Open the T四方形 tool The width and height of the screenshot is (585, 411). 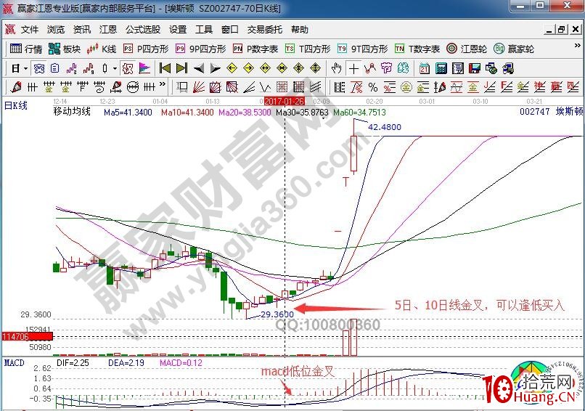308,49
